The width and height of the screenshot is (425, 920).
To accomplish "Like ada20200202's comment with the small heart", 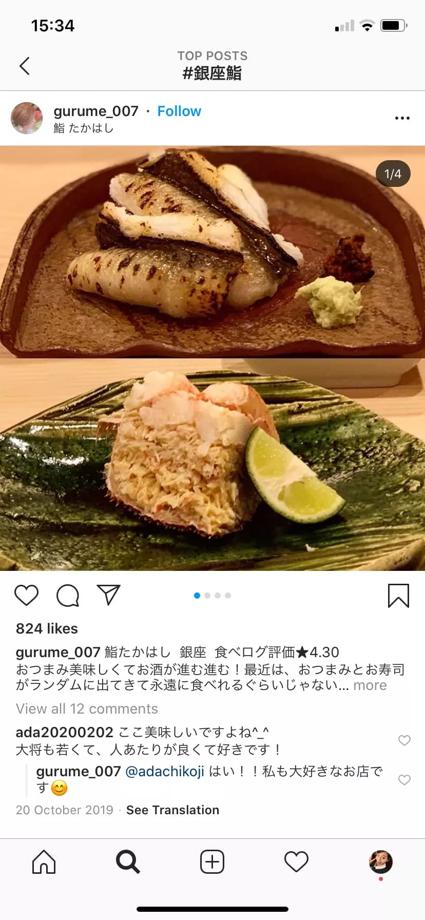I will 404,740.
